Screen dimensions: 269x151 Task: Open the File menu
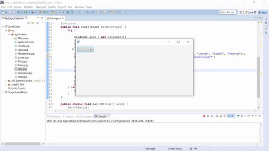[3, 7]
